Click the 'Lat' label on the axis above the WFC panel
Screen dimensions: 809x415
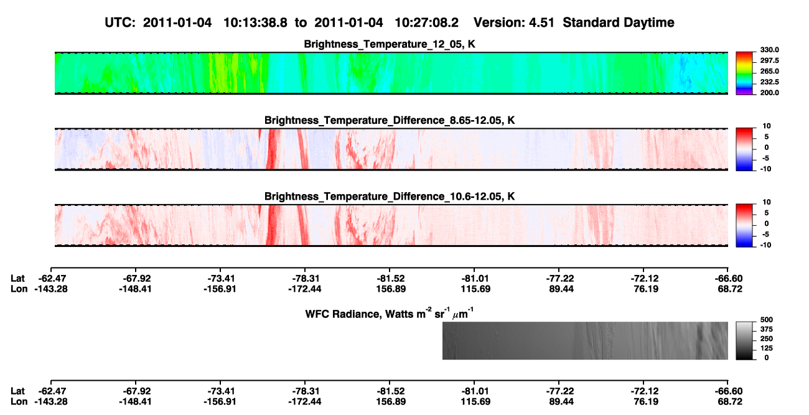click(x=18, y=277)
